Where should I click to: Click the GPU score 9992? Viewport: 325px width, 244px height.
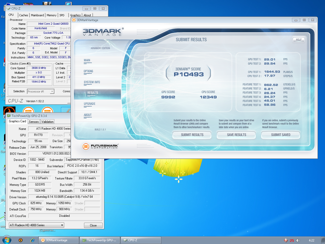click(168, 97)
